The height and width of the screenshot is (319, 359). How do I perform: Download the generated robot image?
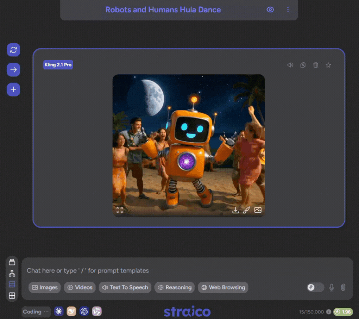click(x=235, y=210)
